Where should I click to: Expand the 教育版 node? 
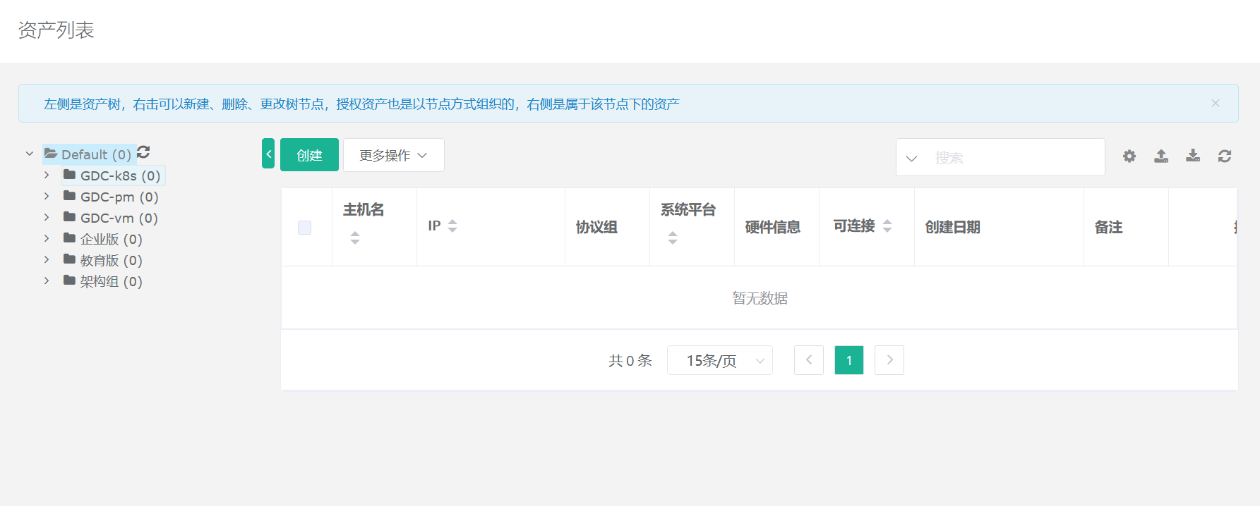pyautogui.click(x=47, y=259)
